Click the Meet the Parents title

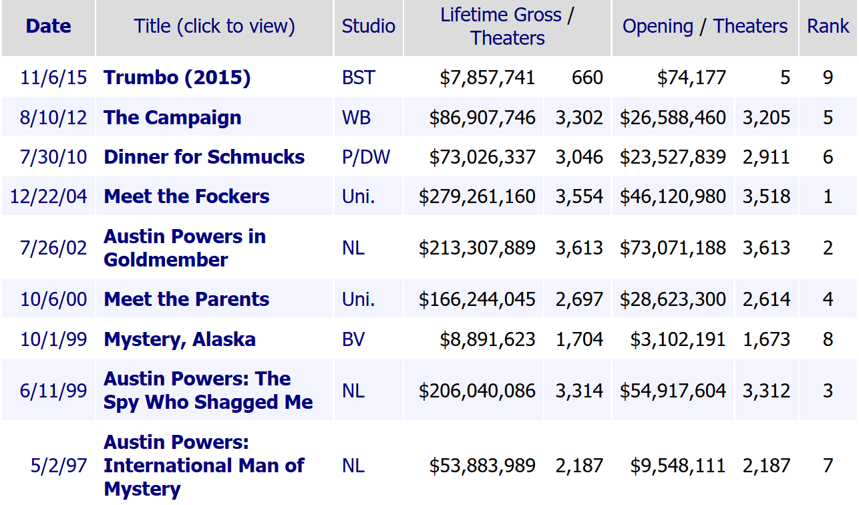(x=186, y=299)
